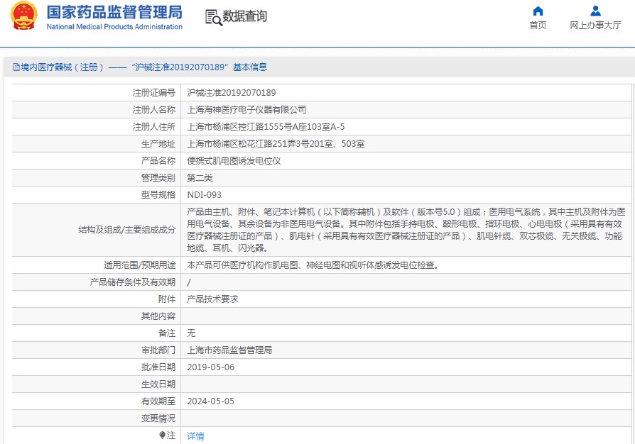Click the 批准日期 label
The image size is (635, 444).
coord(158,367)
